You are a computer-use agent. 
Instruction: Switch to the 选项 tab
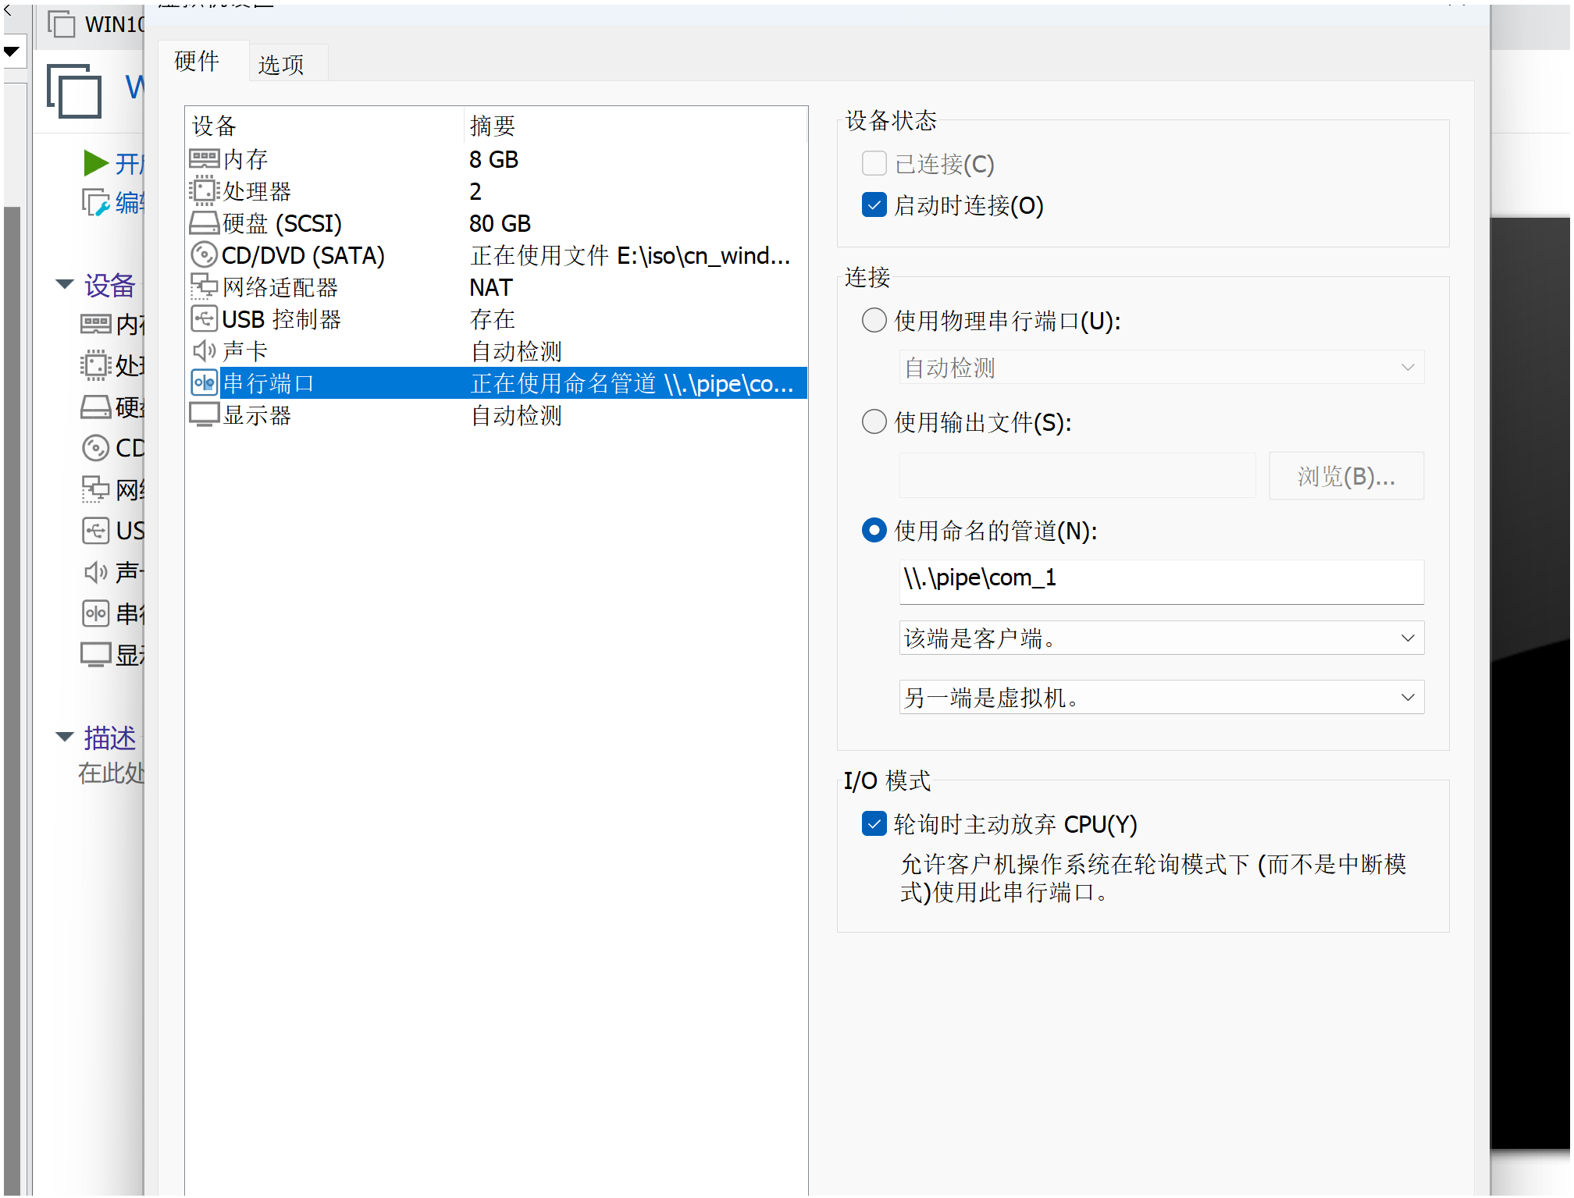click(280, 63)
